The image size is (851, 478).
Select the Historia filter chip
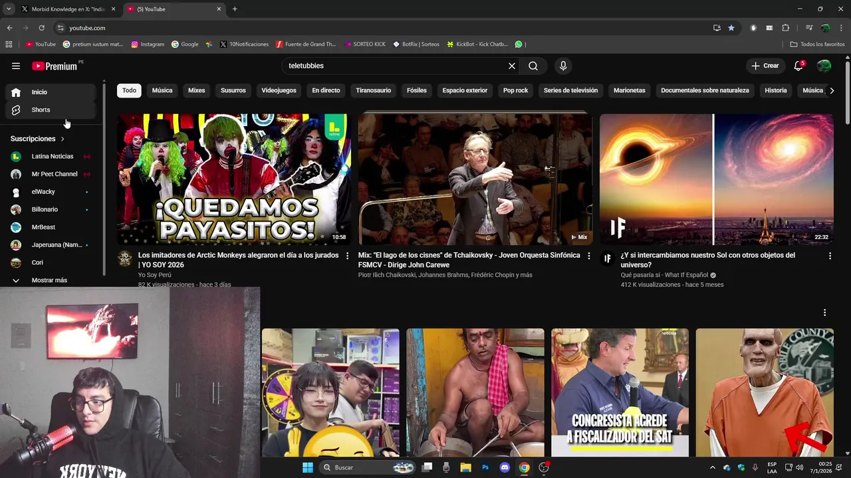(x=776, y=90)
